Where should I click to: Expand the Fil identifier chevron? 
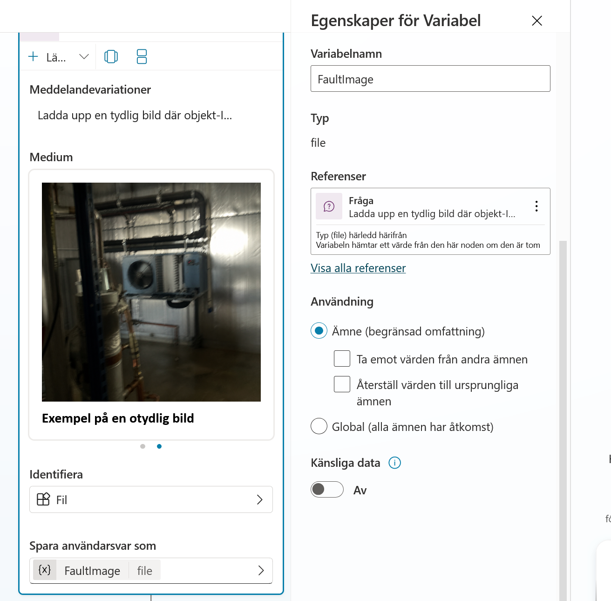(x=260, y=499)
